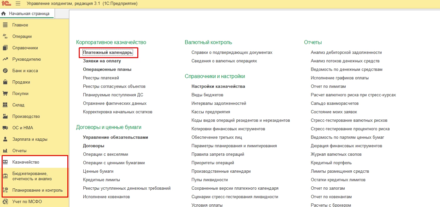Open Исполнение ковенантов

pyautogui.click(x=106, y=197)
